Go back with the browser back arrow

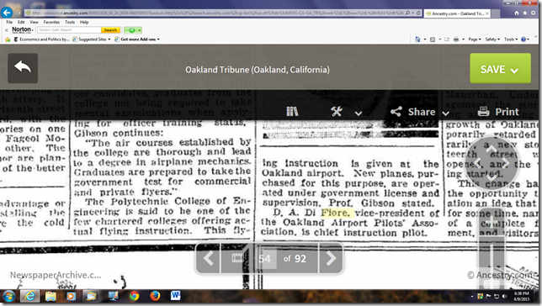point(7,13)
